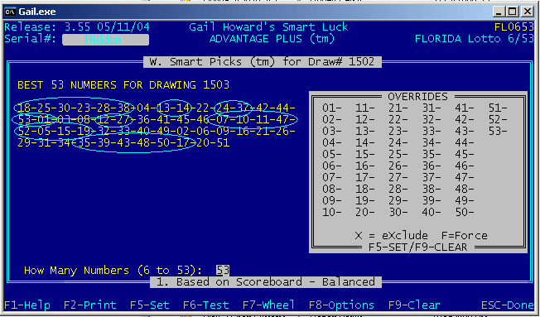The image size is (540, 317).
Task: Select override slot 36- in Overrides panel
Action: tap(432, 166)
